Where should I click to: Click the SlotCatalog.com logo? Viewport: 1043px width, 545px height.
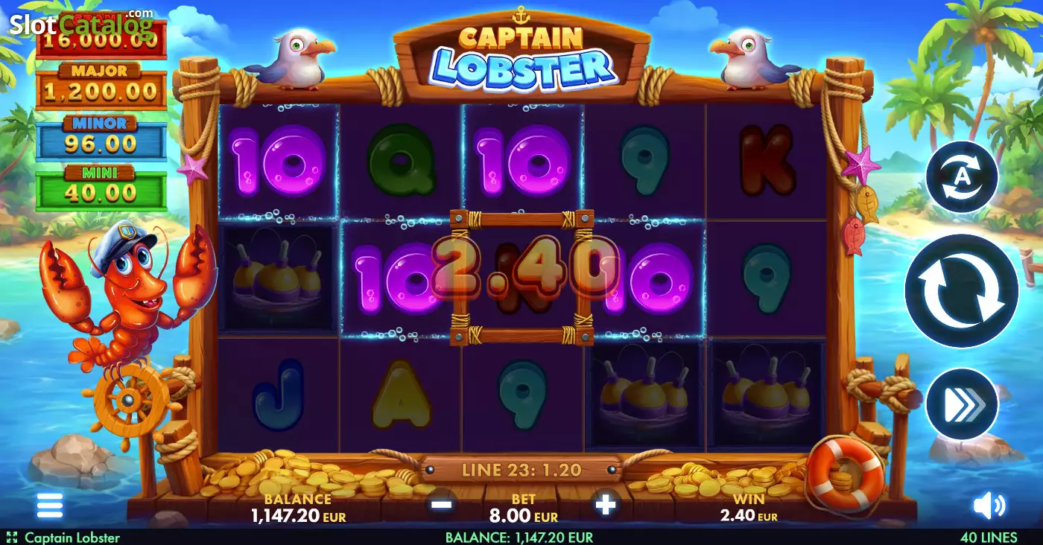82,25
